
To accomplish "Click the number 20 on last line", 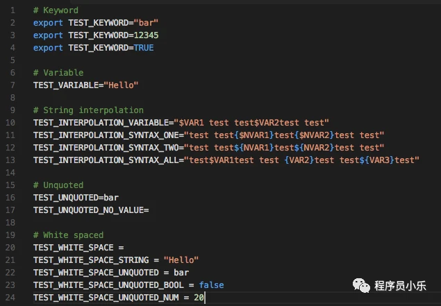I will coord(199,297).
